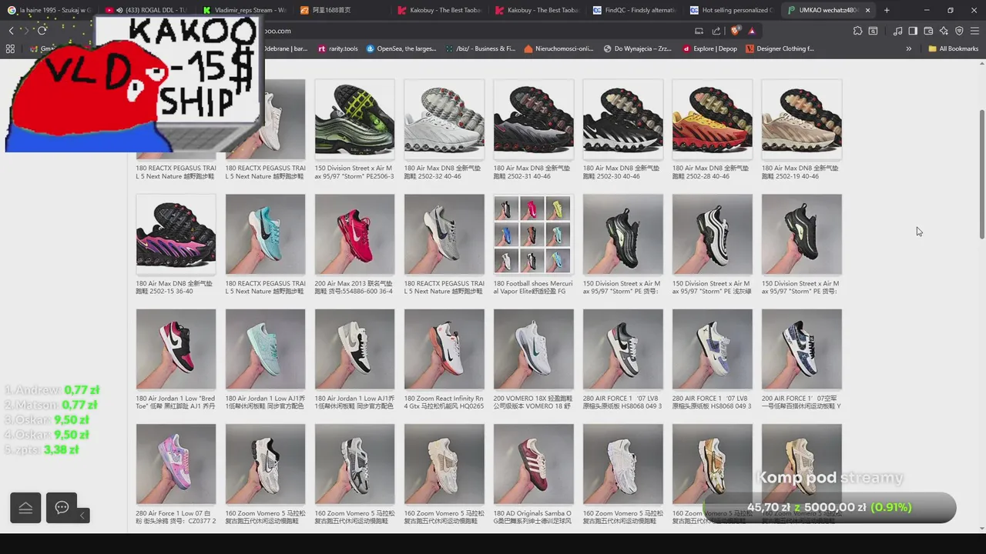Screen dimensions: 986x554
Task: Open the Brave Shields lion icon
Action: 735,31
